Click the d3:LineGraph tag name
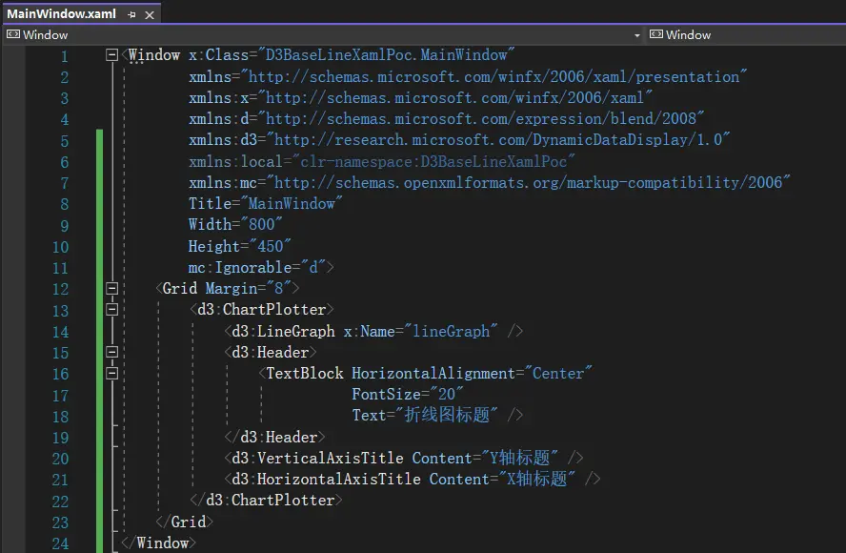This screenshot has width=846, height=553. pyautogui.click(x=283, y=331)
